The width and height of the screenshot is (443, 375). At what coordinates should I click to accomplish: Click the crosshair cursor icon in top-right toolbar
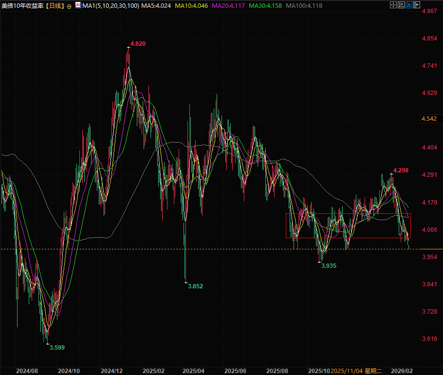[x=393, y=5]
